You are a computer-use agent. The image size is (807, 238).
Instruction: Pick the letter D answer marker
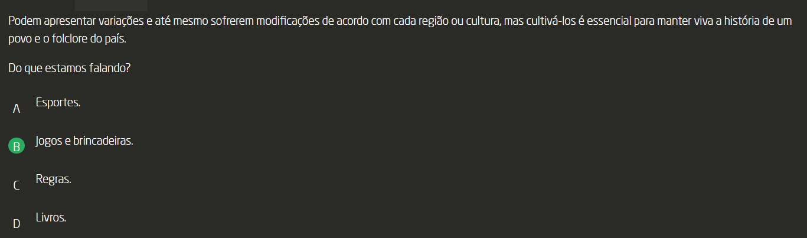pos(17,224)
